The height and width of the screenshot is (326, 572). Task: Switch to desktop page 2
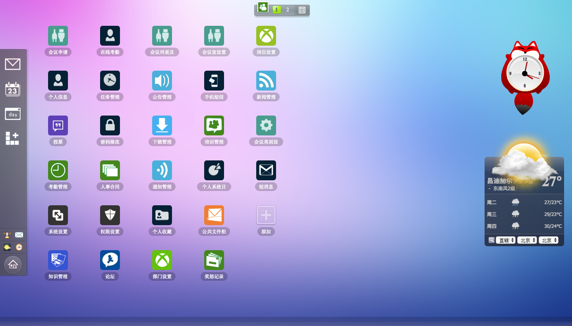(x=288, y=10)
